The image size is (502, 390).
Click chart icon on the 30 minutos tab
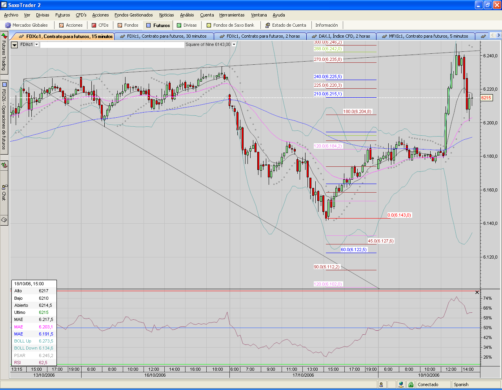pos(123,36)
